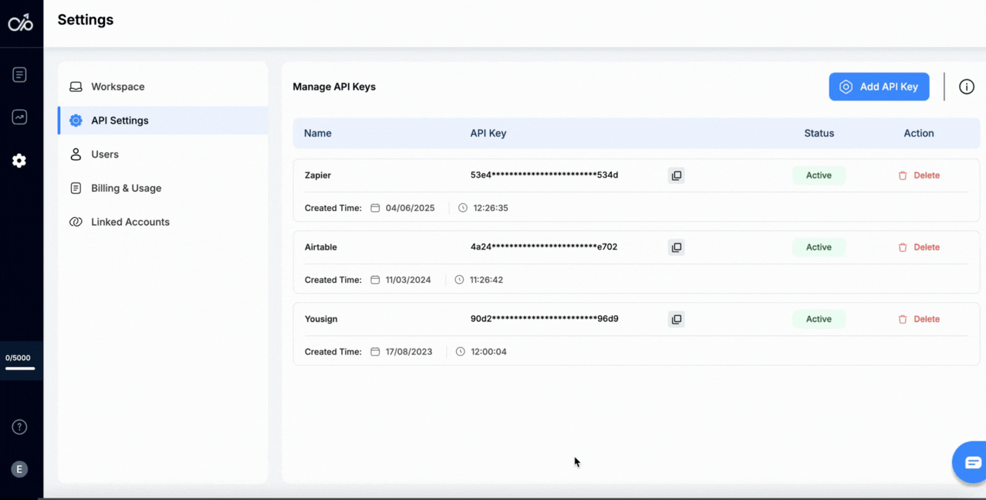
Task: Open the analytics chart icon in sidebar
Action: pos(19,117)
